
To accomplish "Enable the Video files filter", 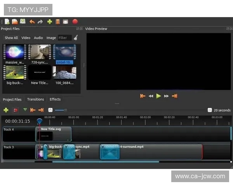I will tap(26, 38).
